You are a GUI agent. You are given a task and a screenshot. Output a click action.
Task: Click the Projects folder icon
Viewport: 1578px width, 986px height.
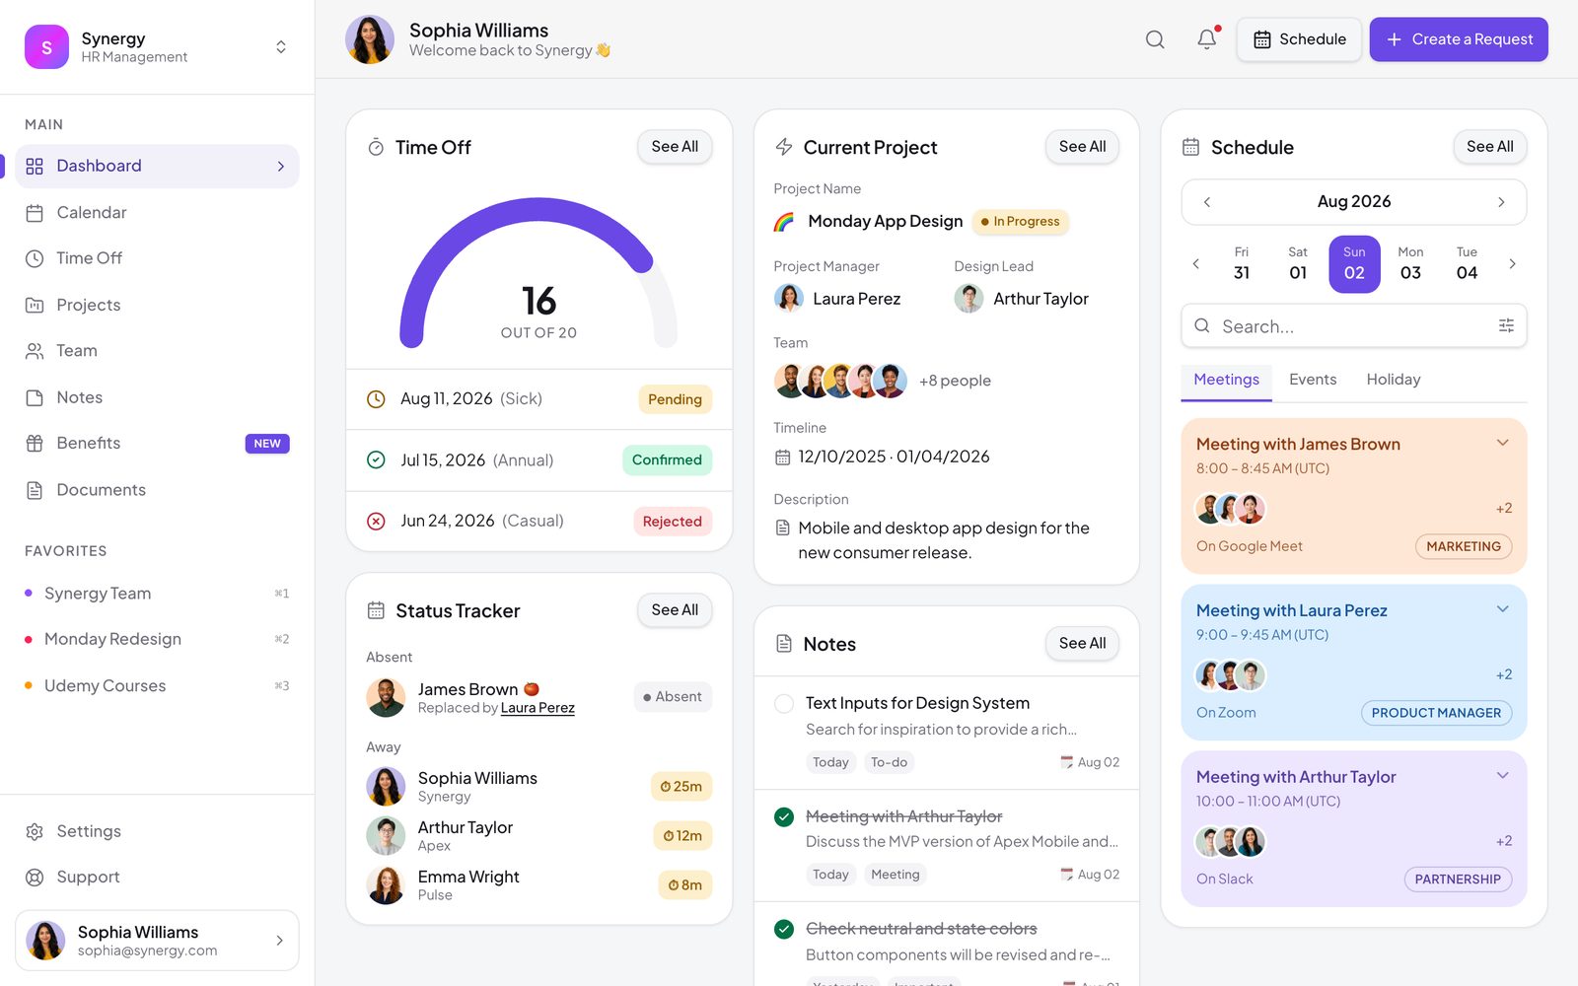(x=35, y=305)
